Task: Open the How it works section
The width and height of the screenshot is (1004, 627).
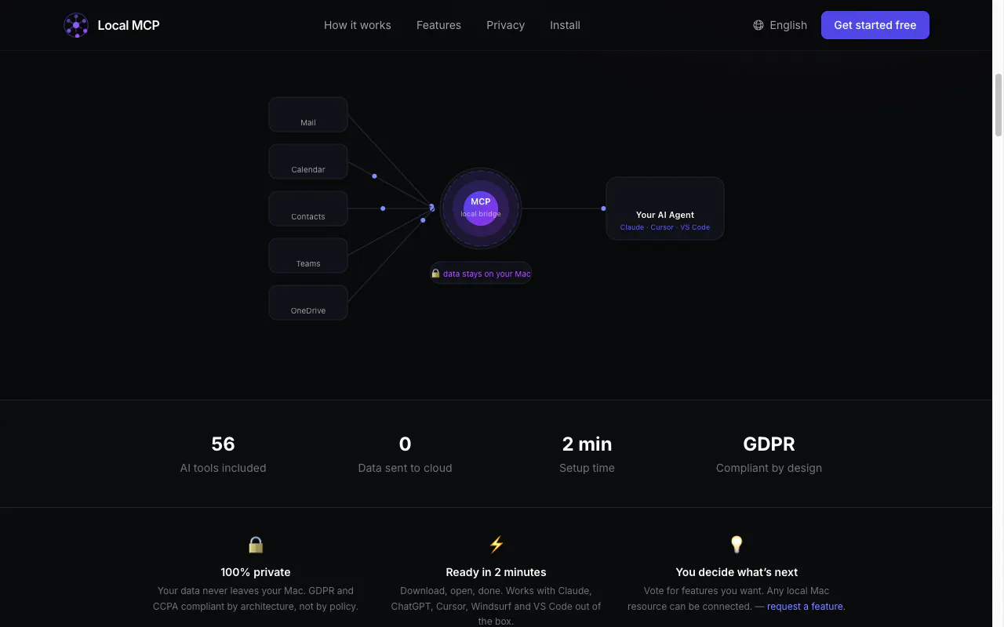Action: 358,25
